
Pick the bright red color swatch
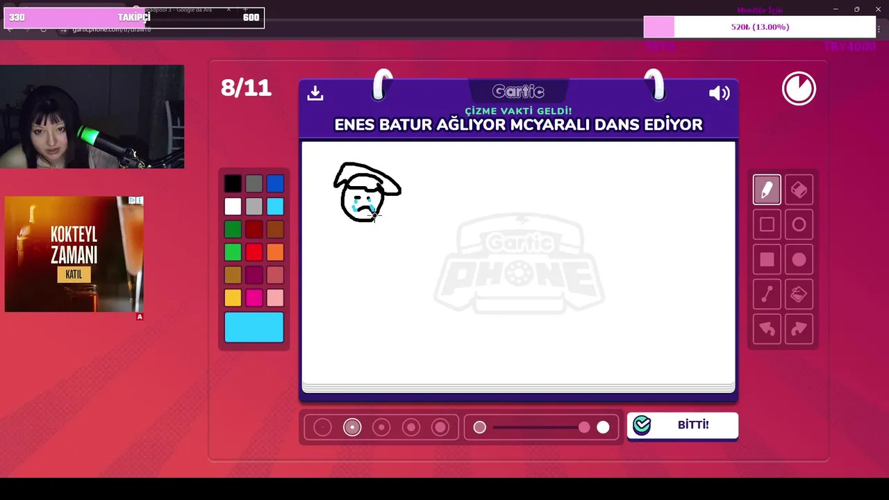(254, 252)
